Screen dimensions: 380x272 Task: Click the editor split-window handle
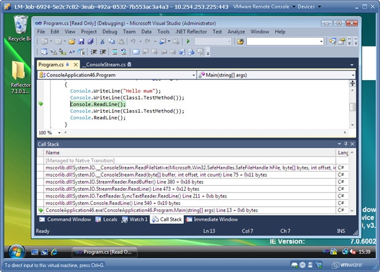(352, 83)
